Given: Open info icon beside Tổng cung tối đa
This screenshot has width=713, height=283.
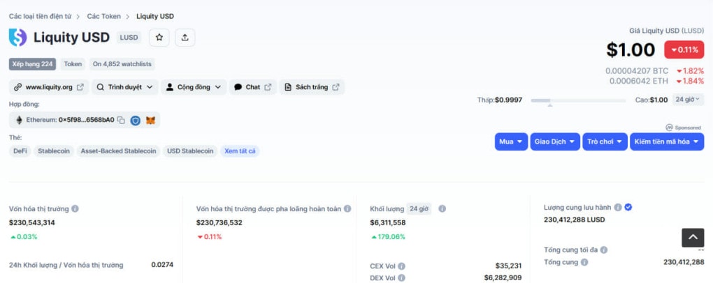Looking at the screenshot, I should click(603, 250).
